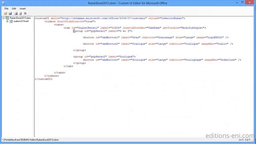Click the Open file folder icon

[x=6, y=13]
